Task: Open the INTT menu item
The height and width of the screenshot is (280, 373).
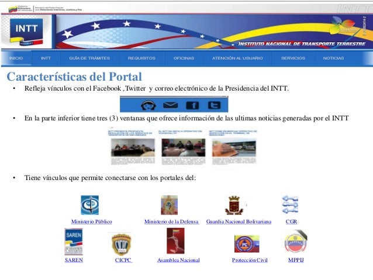Action: 46,58
